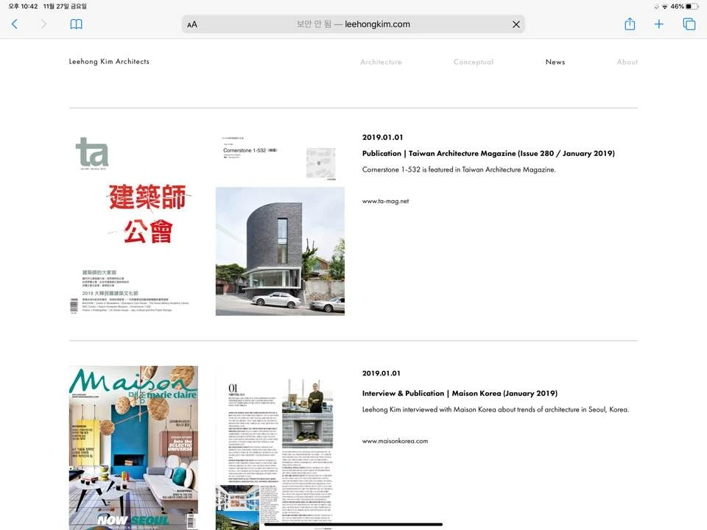Open the News menu item

pos(555,62)
